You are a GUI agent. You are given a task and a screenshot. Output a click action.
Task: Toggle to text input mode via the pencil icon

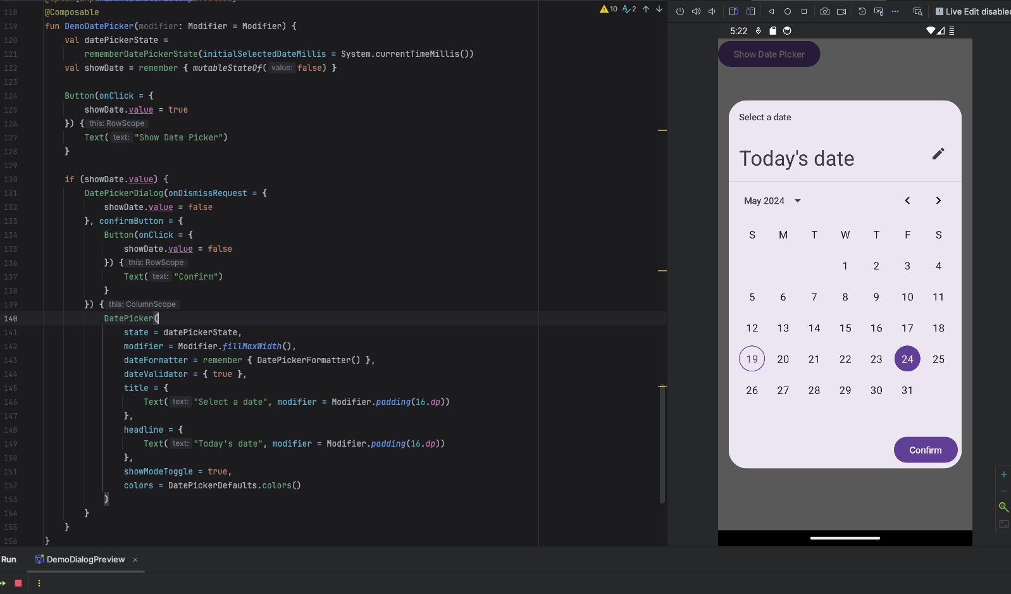point(938,154)
